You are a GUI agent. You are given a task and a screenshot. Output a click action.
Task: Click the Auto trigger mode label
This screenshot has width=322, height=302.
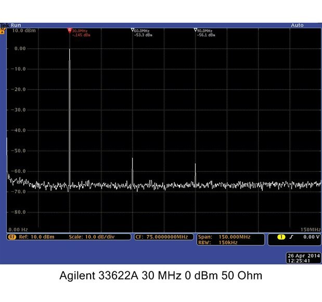click(x=297, y=25)
